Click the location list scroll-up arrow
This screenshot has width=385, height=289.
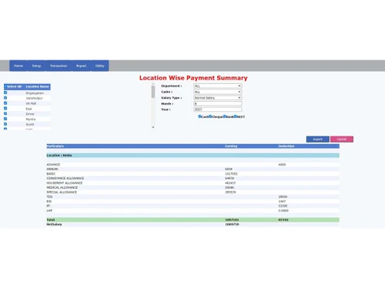tap(153, 84)
